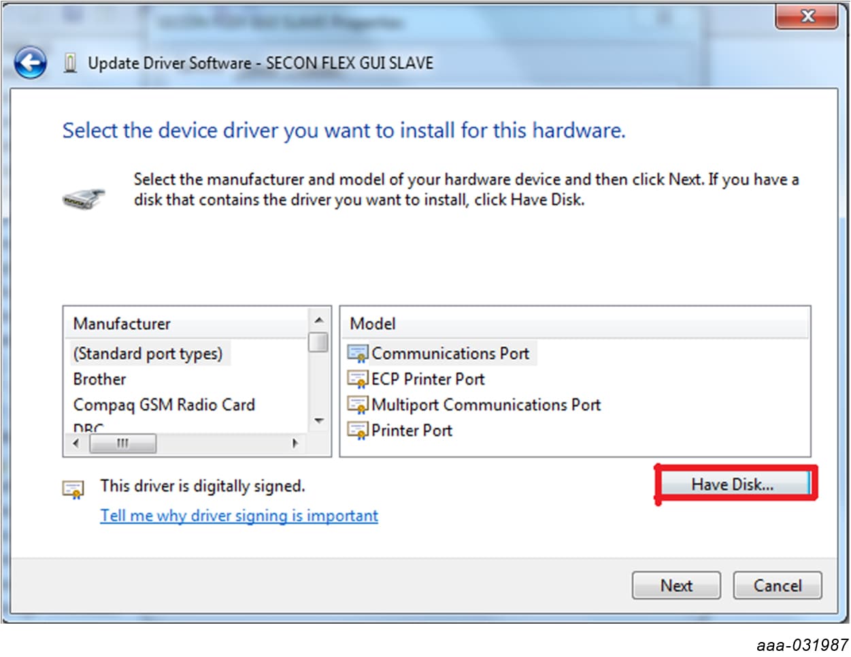Image resolution: width=851 pixels, height=657 pixels.
Task: Close the Update Driver Software window
Action: click(807, 16)
